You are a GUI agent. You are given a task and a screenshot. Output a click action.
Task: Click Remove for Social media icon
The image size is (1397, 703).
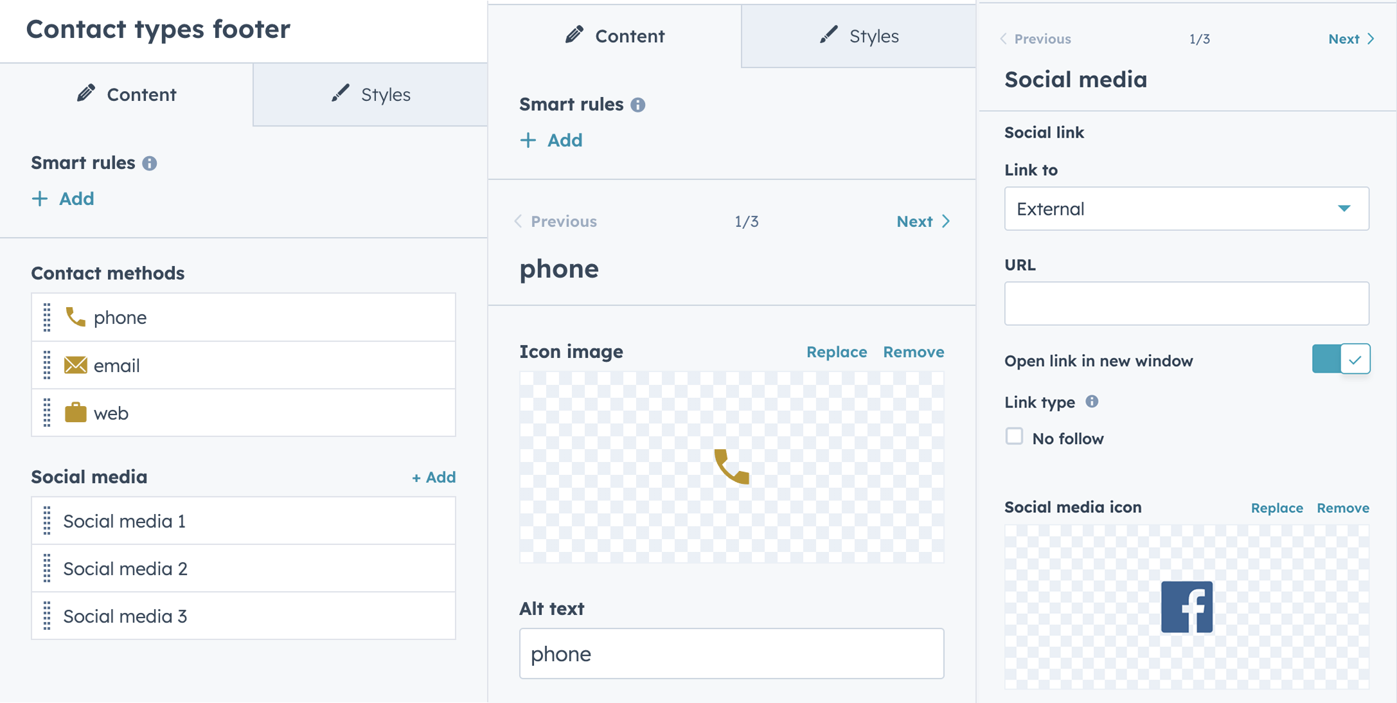click(1342, 508)
